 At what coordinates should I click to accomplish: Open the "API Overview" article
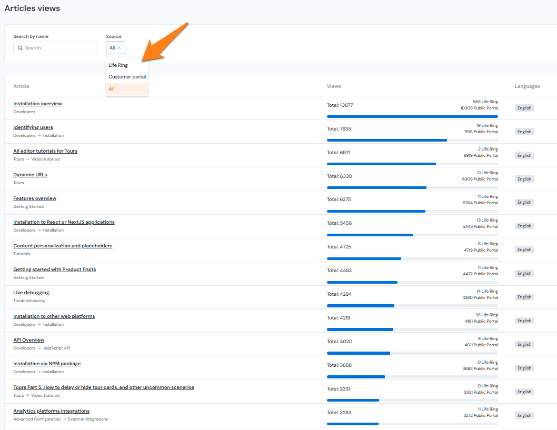click(28, 339)
